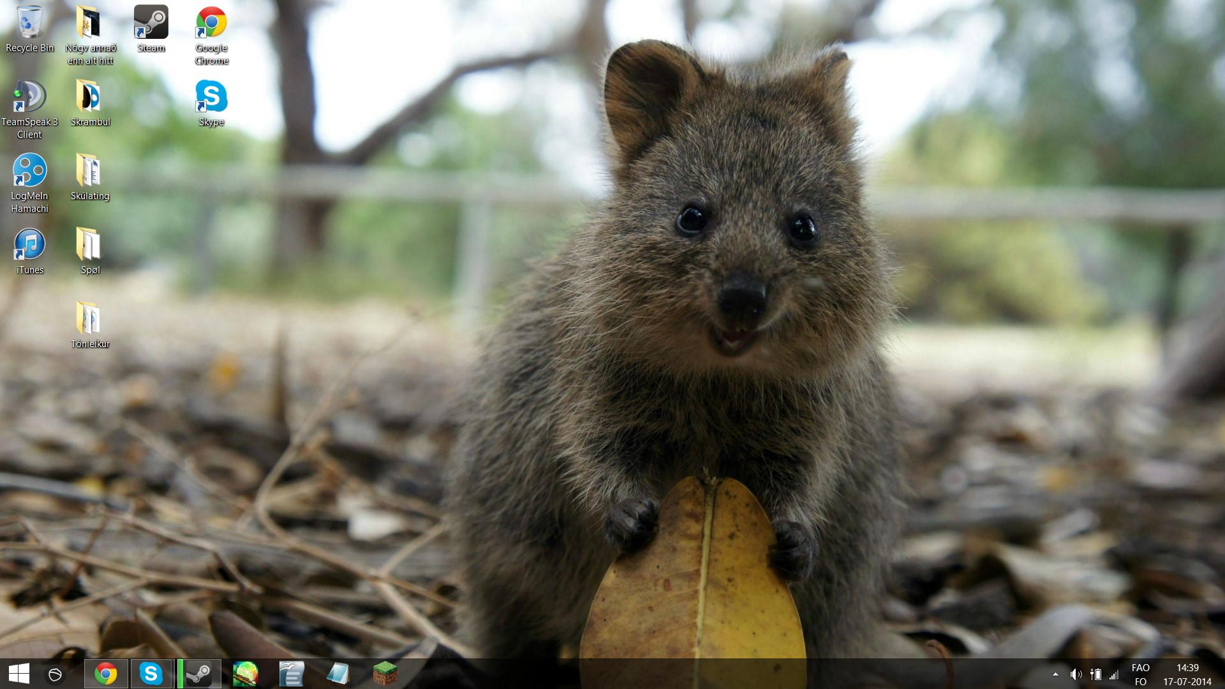Image resolution: width=1225 pixels, height=689 pixels.
Task: Select the Tónleikur folder icon
Action: (91, 325)
